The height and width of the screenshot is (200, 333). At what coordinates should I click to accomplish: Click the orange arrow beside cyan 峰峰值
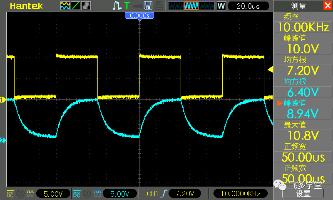click(280, 103)
